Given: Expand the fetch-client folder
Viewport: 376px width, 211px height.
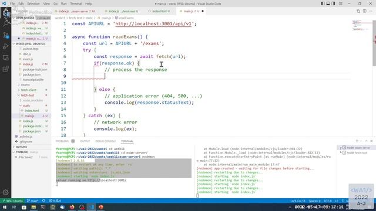Looking at the screenshot, I should pyautogui.click(x=28, y=90).
